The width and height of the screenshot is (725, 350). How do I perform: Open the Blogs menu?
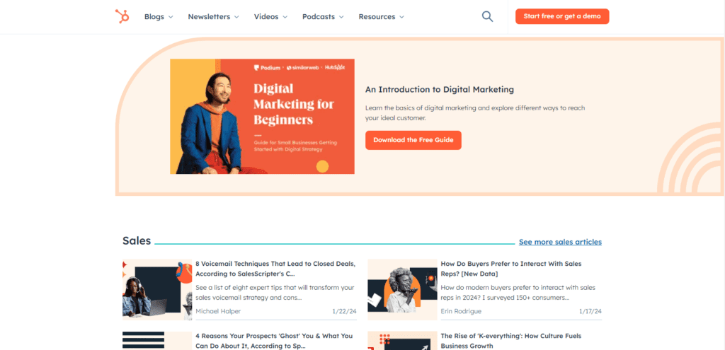pos(159,17)
